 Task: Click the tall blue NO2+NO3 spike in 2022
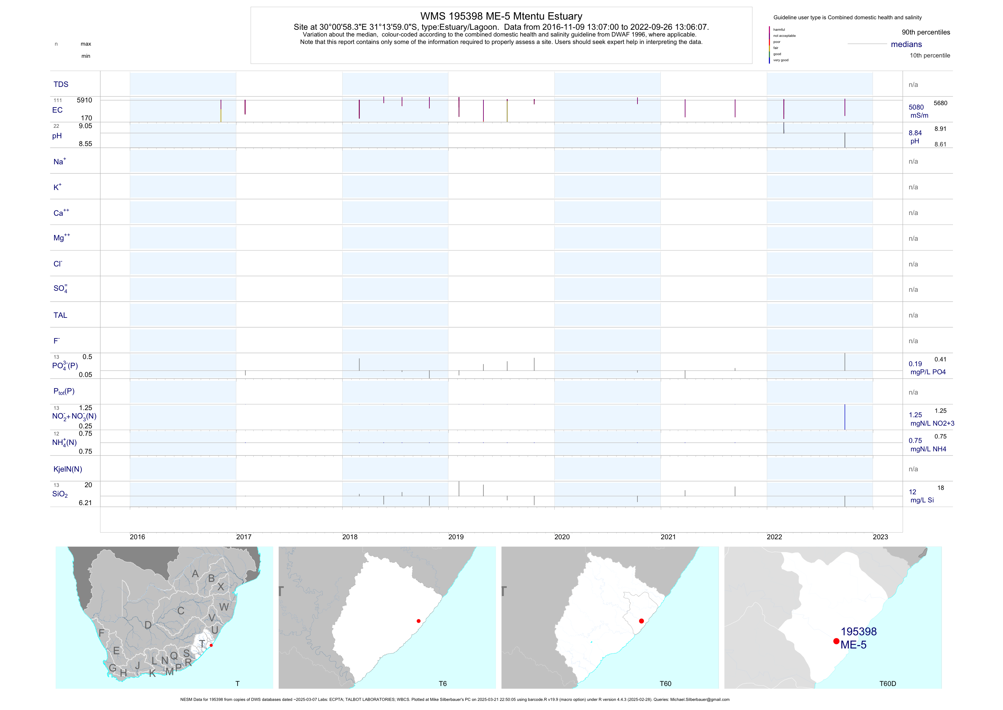pos(845,417)
